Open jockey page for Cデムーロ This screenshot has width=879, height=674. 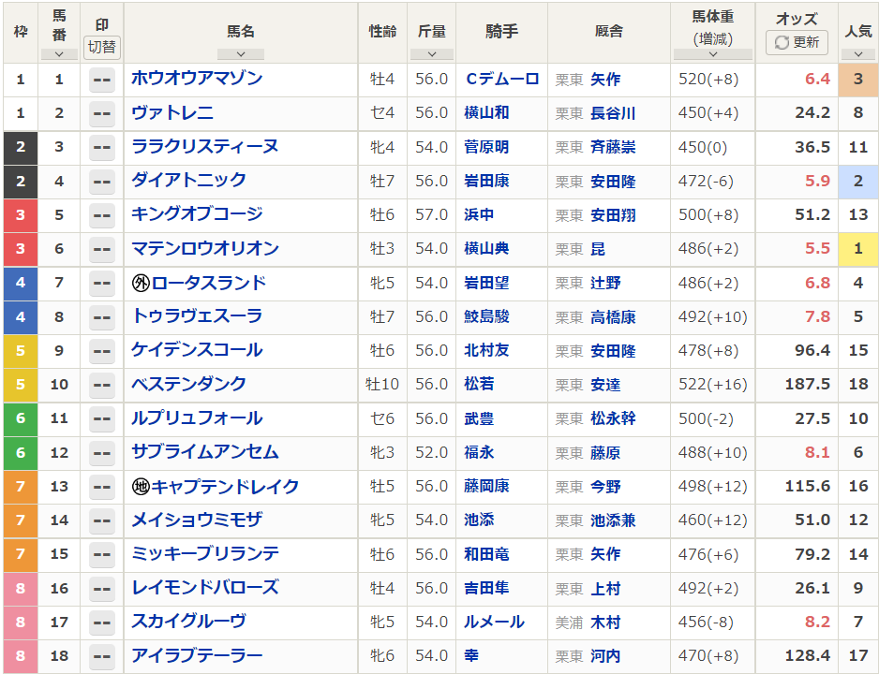(502, 79)
